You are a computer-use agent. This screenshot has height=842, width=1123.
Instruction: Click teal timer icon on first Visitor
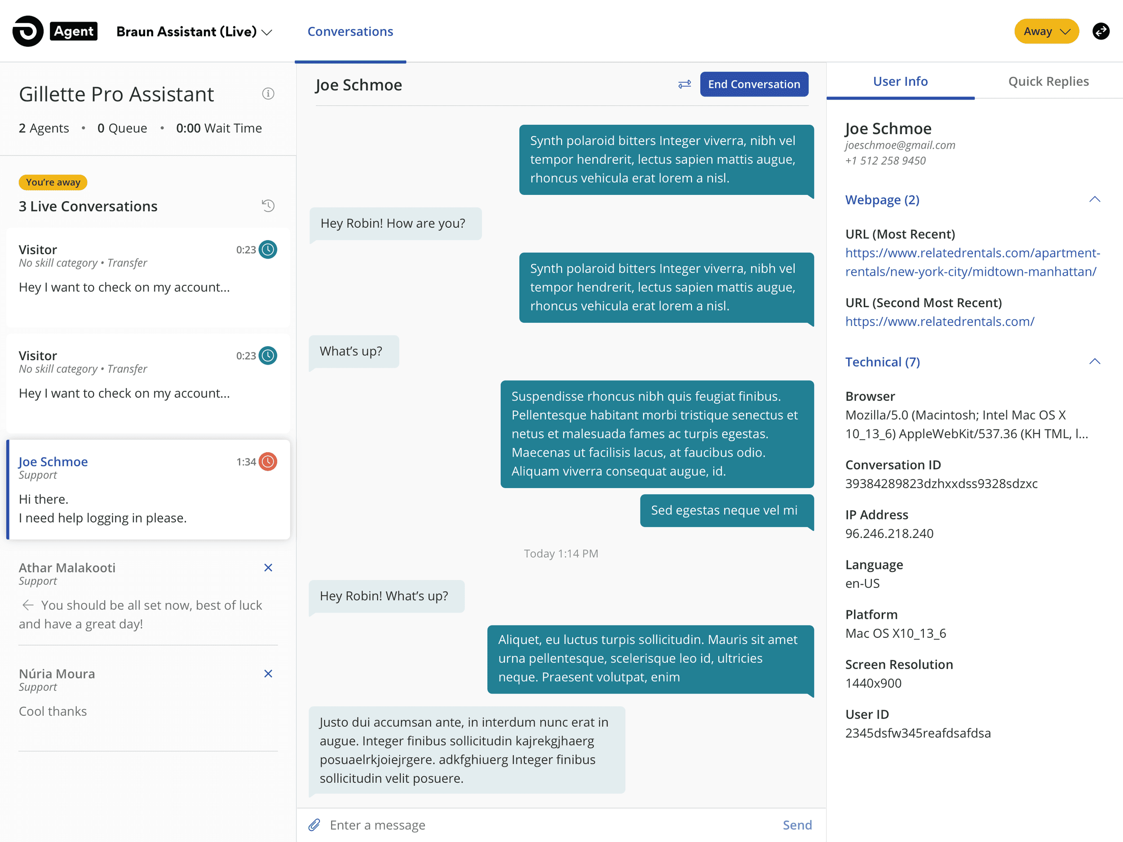(268, 250)
